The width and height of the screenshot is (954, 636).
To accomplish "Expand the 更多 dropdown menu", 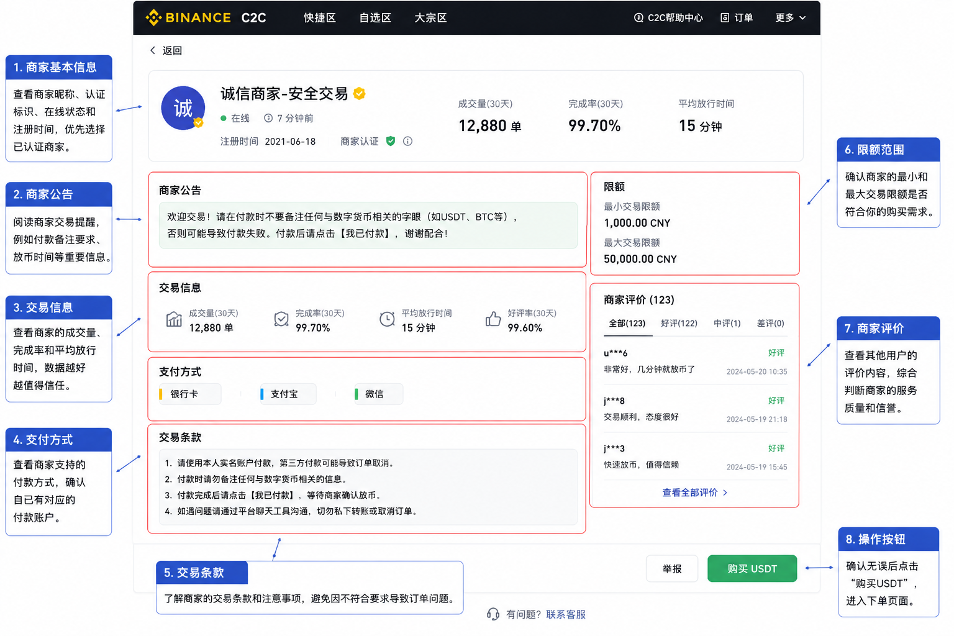I will [791, 17].
